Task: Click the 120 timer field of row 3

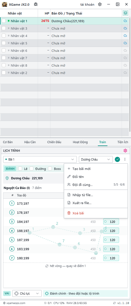Action: [x=111, y=222]
